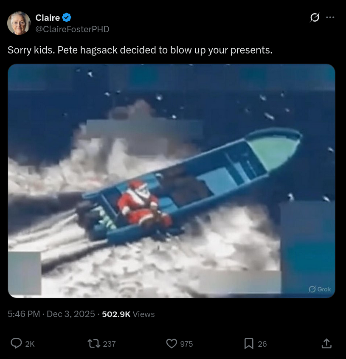This screenshot has width=346, height=359.
Task: Open the Santa boat image
Action: pyautogui.click(x=172, y=181)
